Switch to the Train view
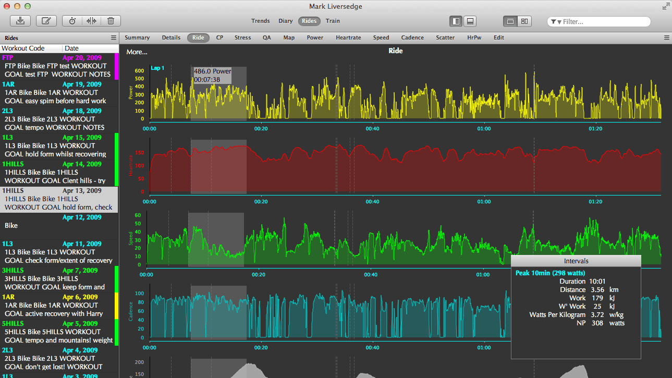 click(x=333, y=21)
